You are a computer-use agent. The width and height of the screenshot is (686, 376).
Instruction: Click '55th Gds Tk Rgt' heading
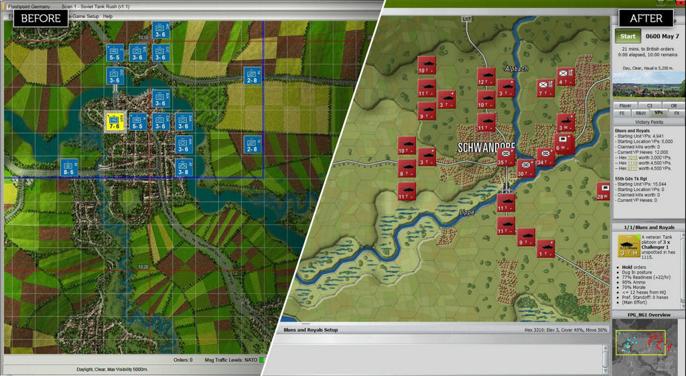631,178
